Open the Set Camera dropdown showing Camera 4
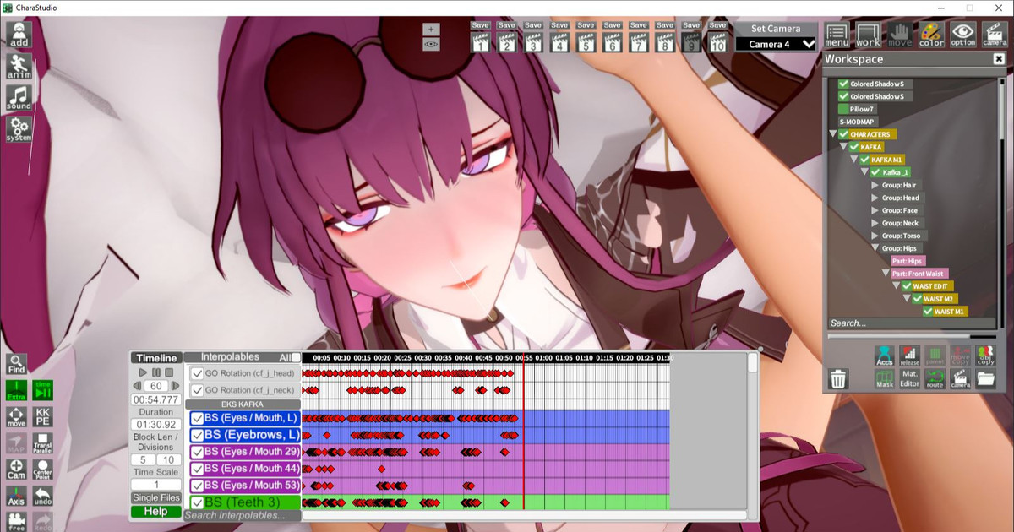 (777, 44)
